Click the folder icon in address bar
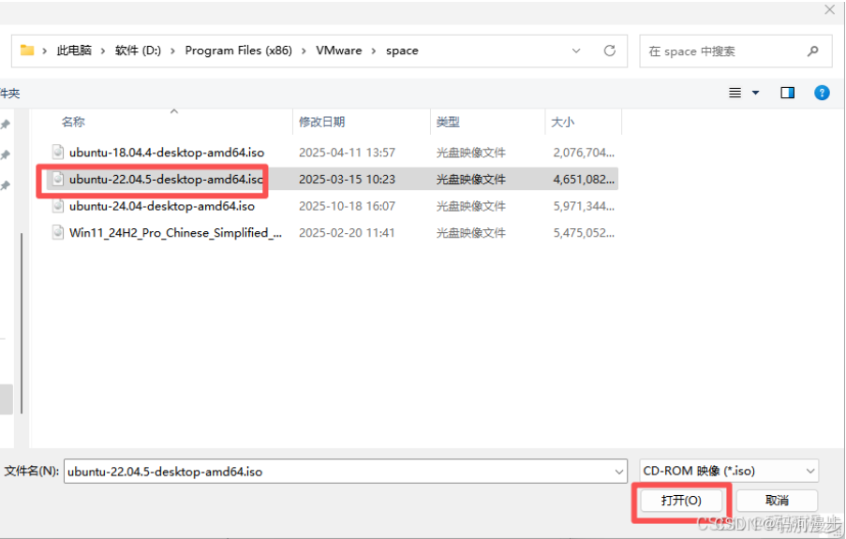Image resolution: width=846 pixels, height=539 pixels. pos(27,51)
